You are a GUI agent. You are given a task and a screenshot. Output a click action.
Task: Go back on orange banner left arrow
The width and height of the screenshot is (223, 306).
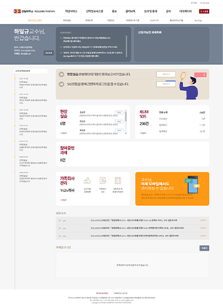(184, 186)
